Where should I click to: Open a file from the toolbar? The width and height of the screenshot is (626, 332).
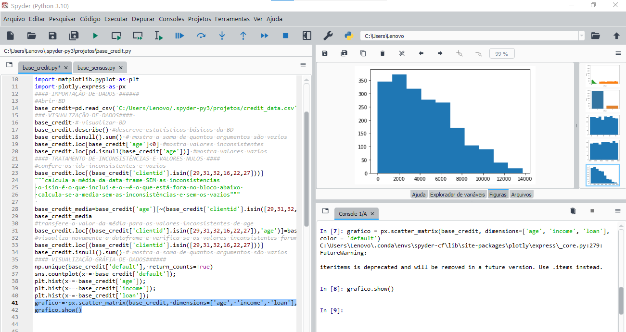click(31, 35)
